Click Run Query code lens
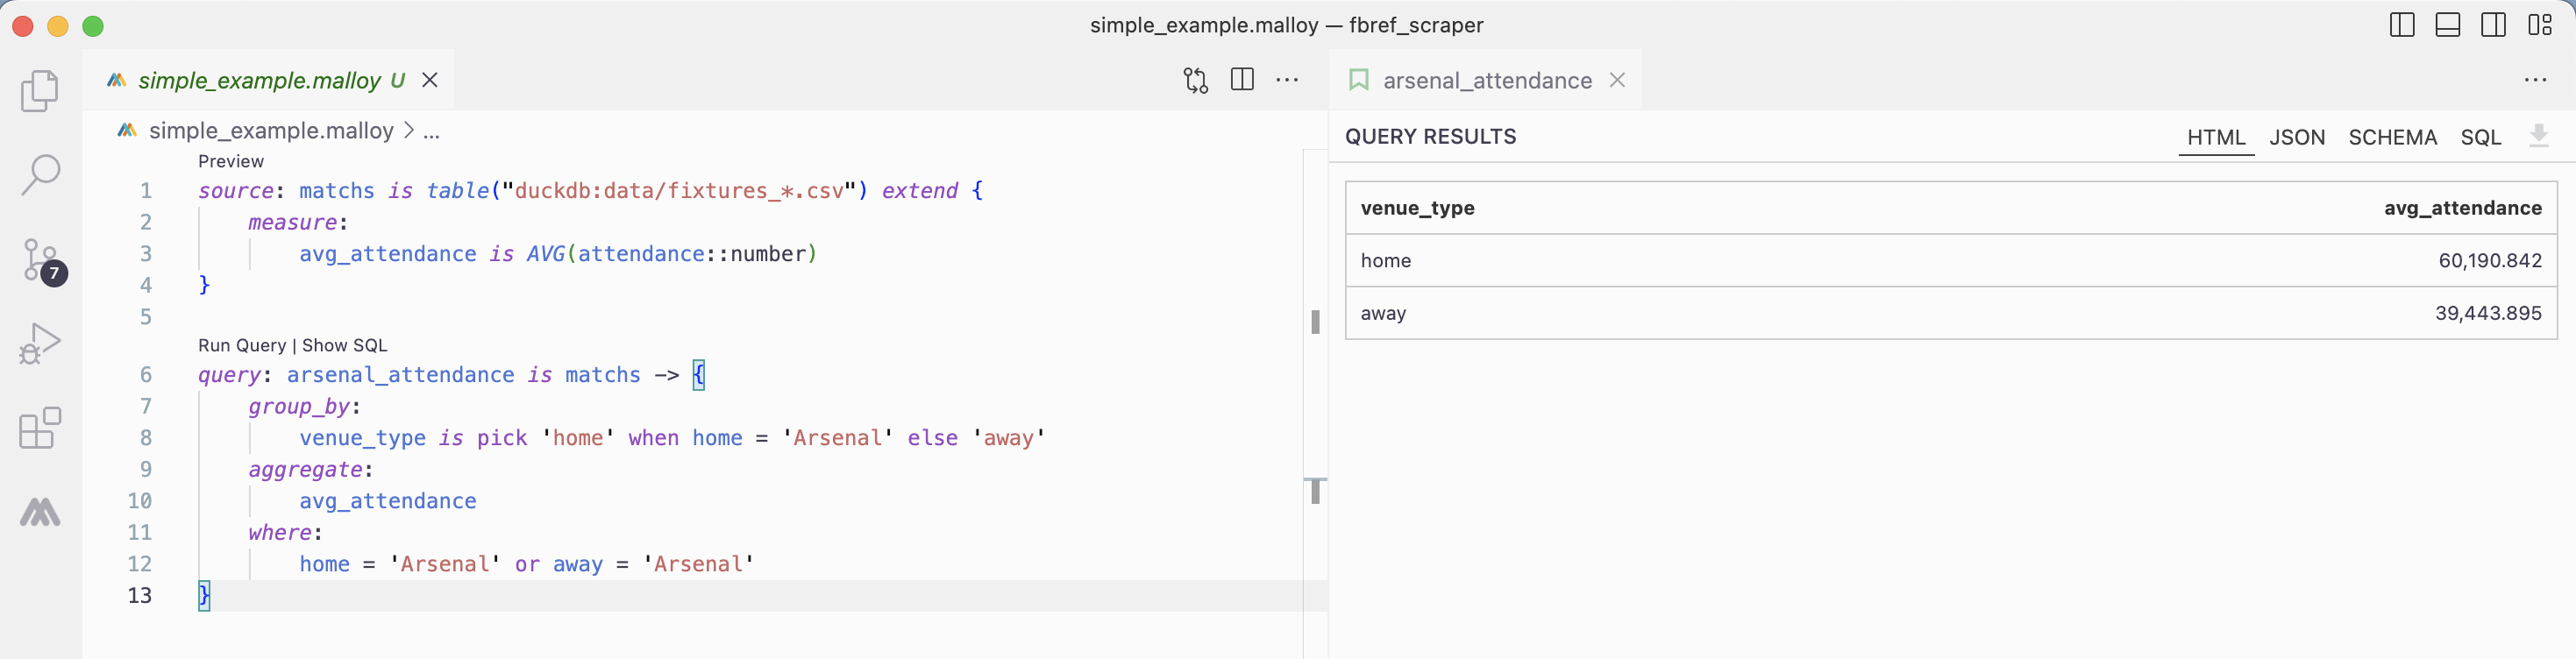 coord(242,345)
